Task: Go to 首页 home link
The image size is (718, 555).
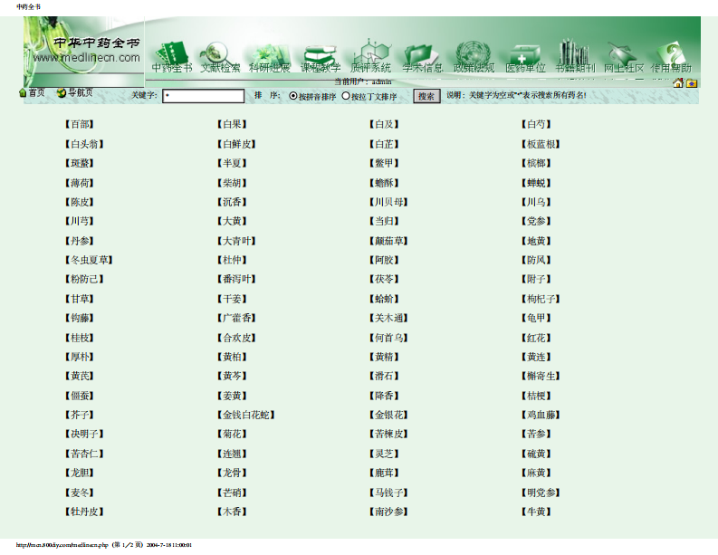Action: 32,93
